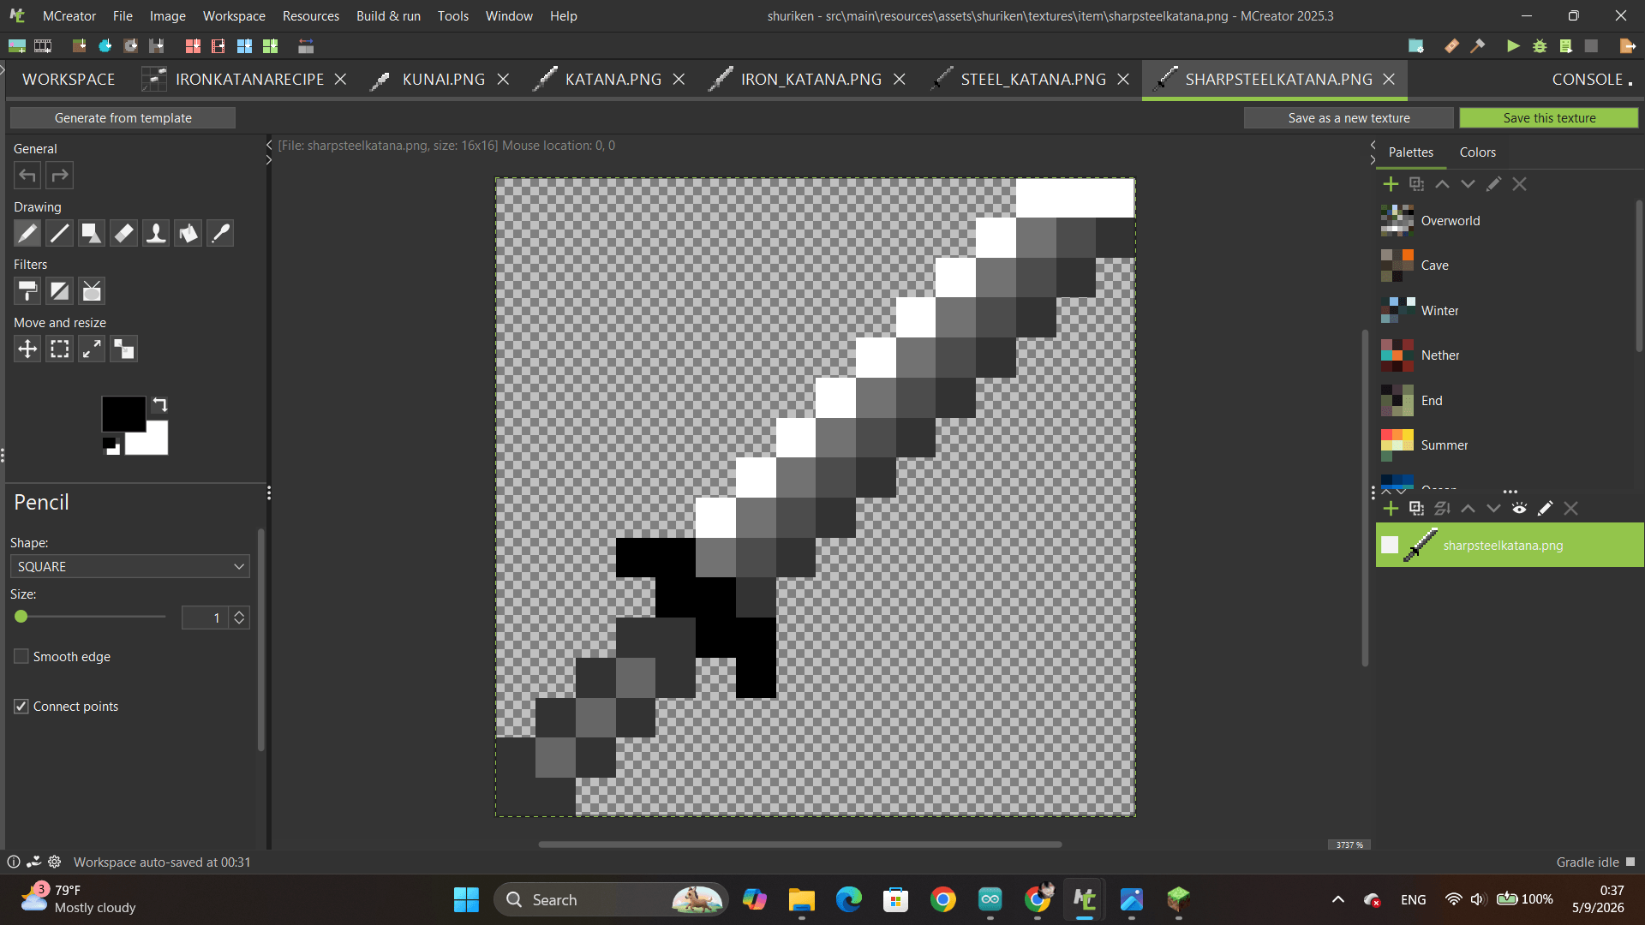Select the sharpsteelkatana.png layer
Screen dimensions: 1645x925
tap(1510, 545)
